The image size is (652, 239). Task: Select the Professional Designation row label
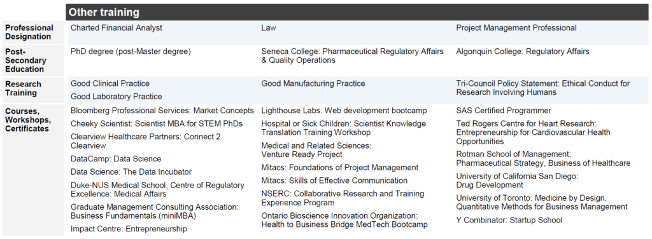point(29,32)
